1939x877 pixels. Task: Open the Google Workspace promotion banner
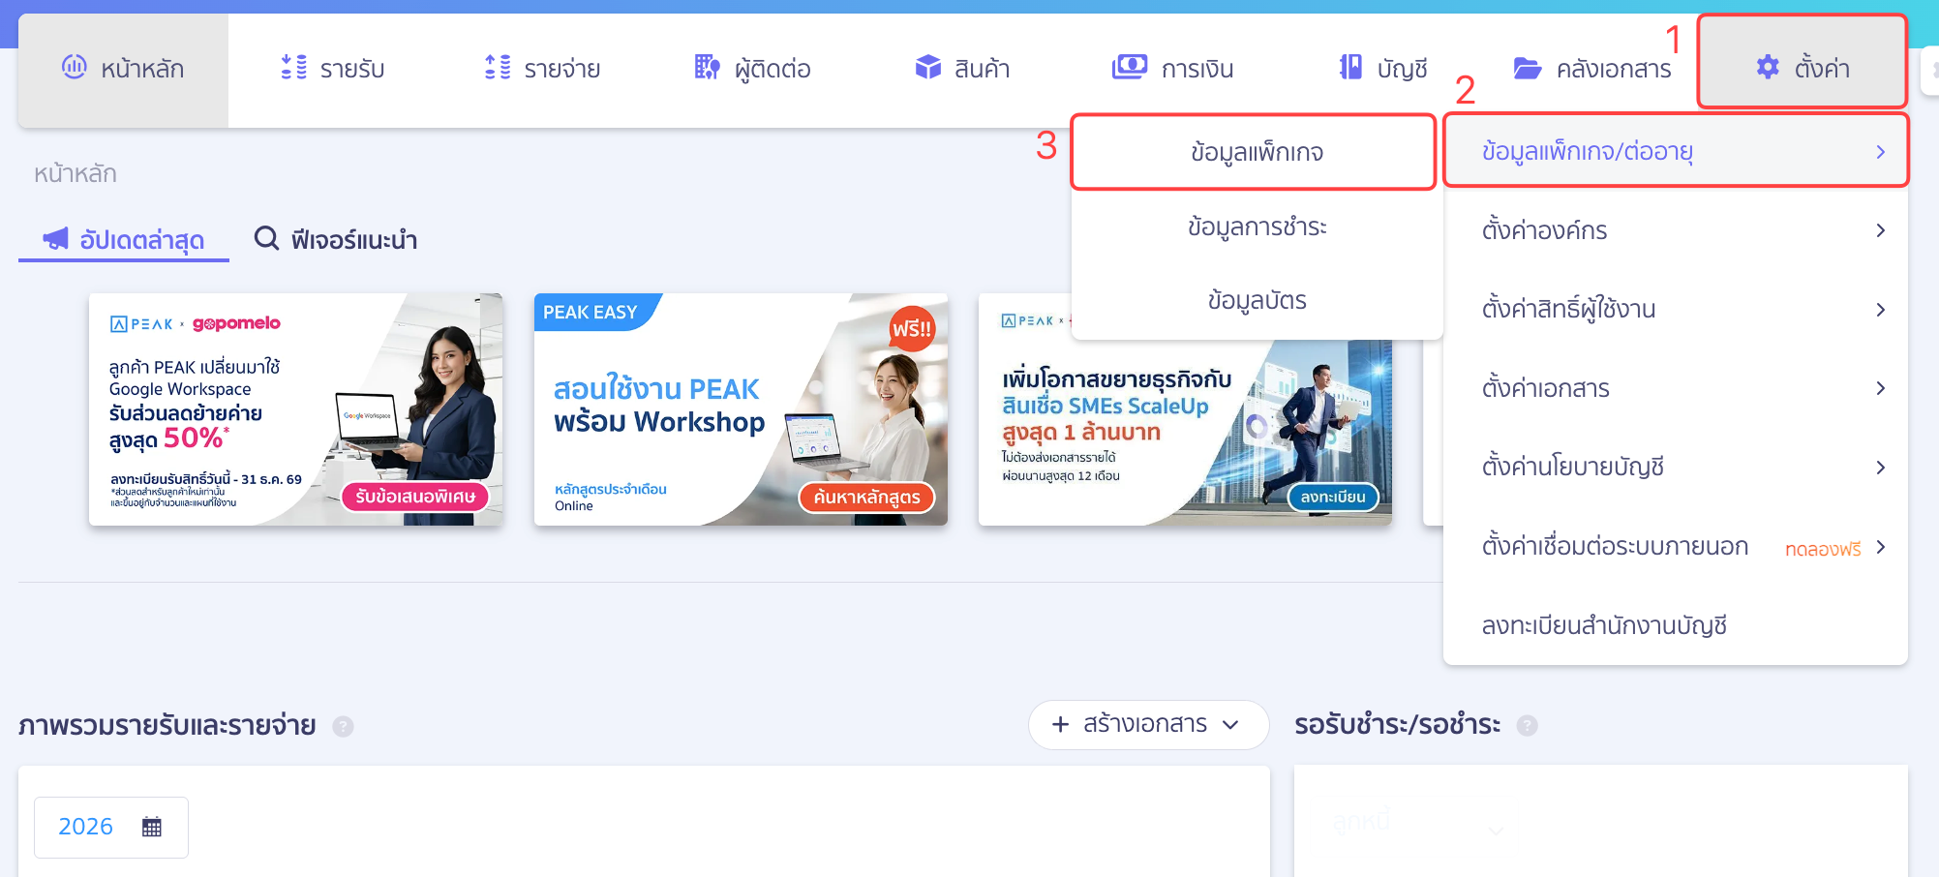click(x=295, y=409)
